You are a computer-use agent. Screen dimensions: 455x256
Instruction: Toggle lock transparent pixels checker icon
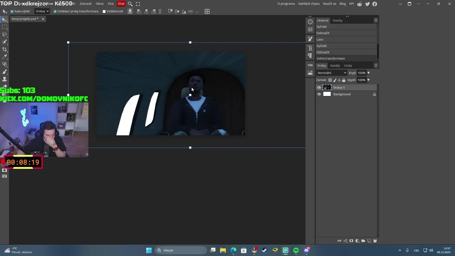pyautogui.click(x=330, y=80)
